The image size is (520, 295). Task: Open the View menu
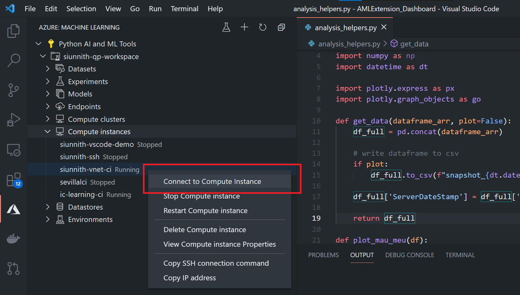113,9
